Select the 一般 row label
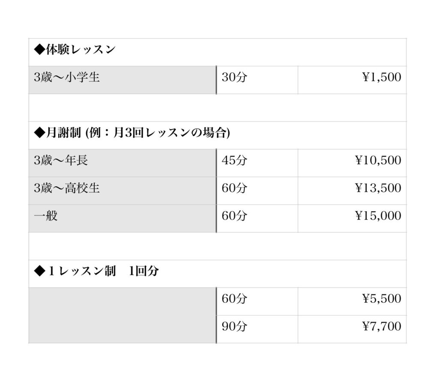Viewport: 439px width, 379px height. 122,218
